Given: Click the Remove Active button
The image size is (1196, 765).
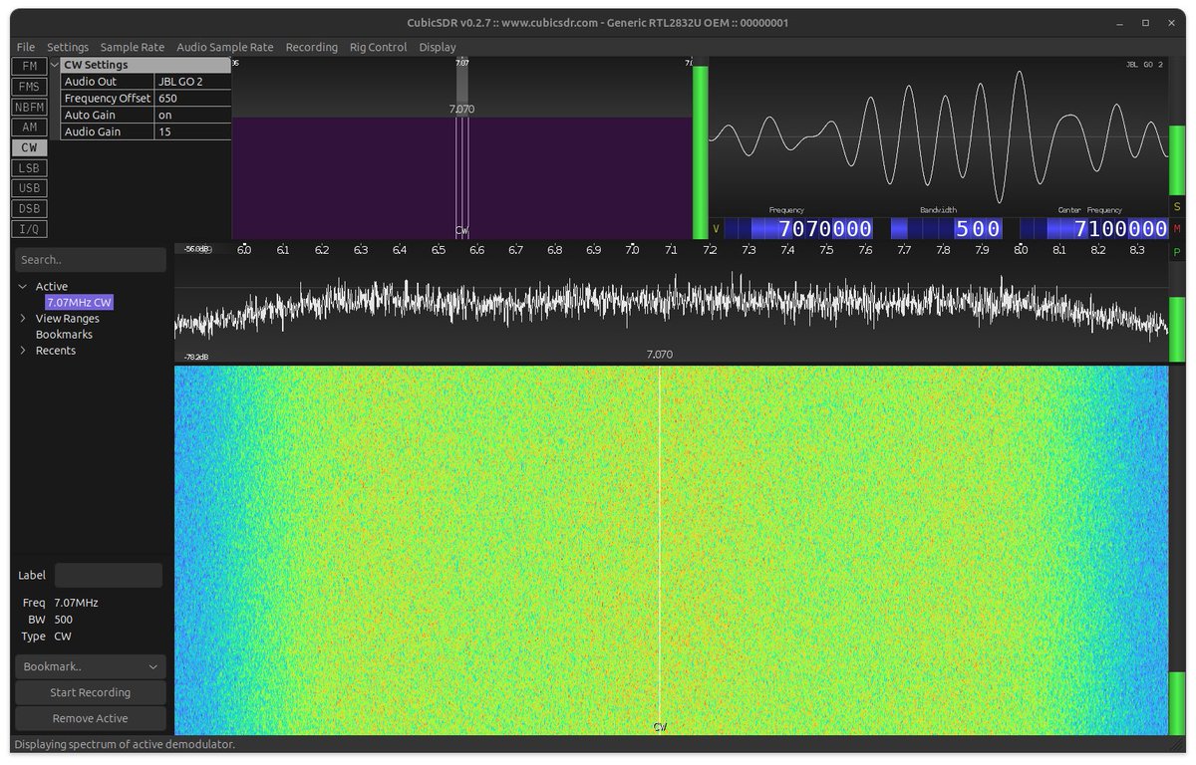Looking at the screenshot, I should pyautogui.click(x=91, y=718).
